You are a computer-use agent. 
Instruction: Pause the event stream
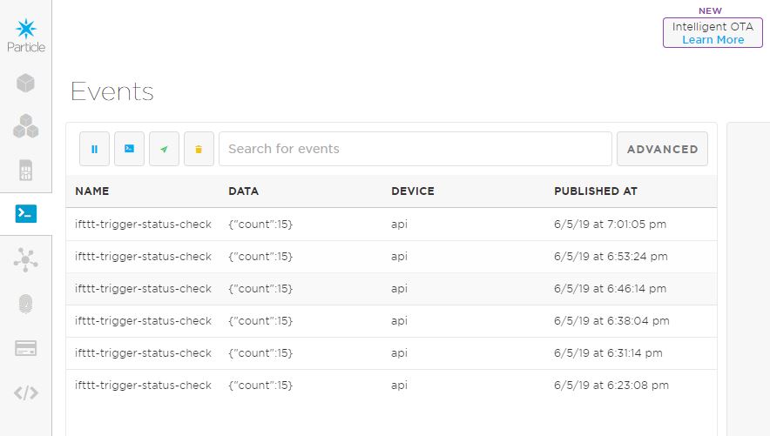point(94,149)
